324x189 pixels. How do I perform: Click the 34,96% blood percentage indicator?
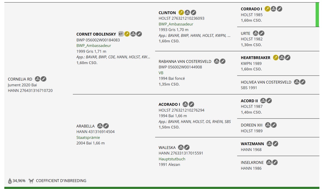[x=17, y=181]
